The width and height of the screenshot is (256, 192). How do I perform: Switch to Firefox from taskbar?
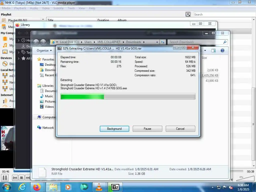37,187
